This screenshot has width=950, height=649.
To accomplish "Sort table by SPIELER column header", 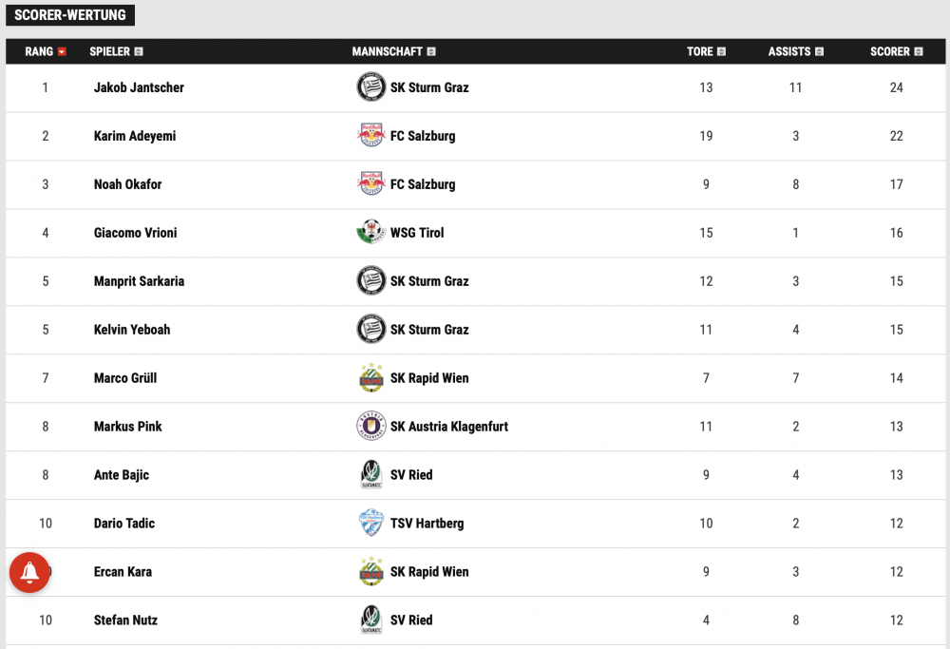I will tap(116, 51).
